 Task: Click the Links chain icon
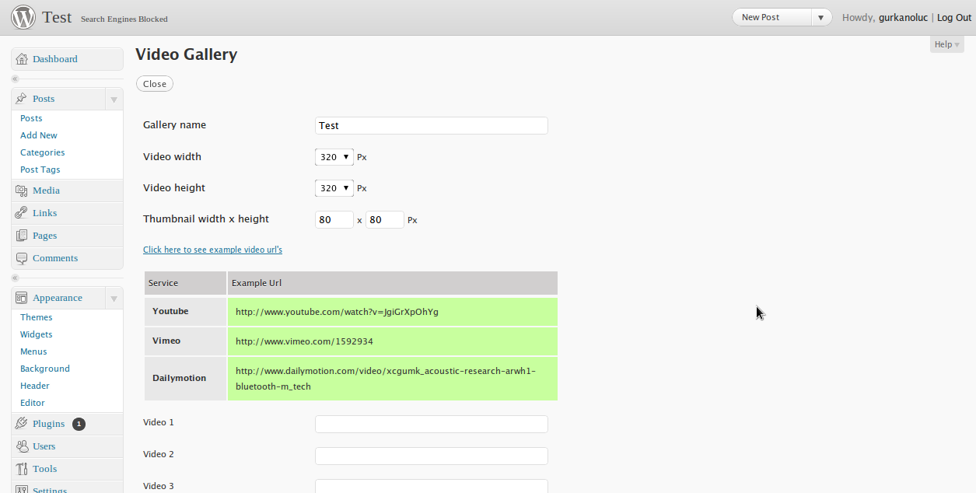[x=22, y=213]
